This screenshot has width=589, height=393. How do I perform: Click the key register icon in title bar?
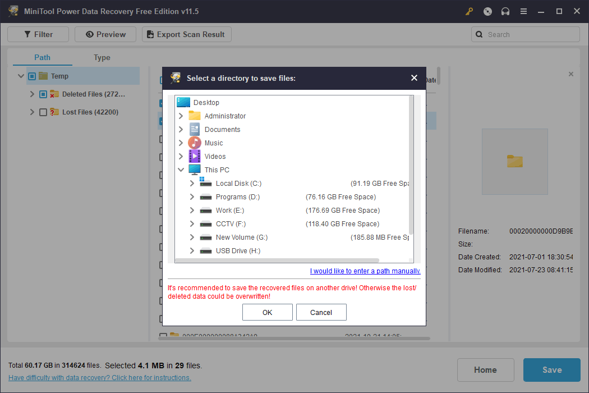pos(469,11)
